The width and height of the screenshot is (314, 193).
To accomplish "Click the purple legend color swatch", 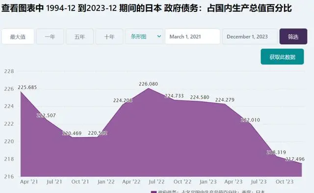I will pos(154,192).
